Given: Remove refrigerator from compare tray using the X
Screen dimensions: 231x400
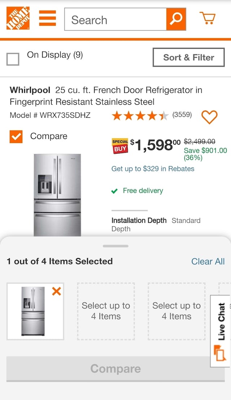Looking at the screenshot, I should click(x=56, y=292).
